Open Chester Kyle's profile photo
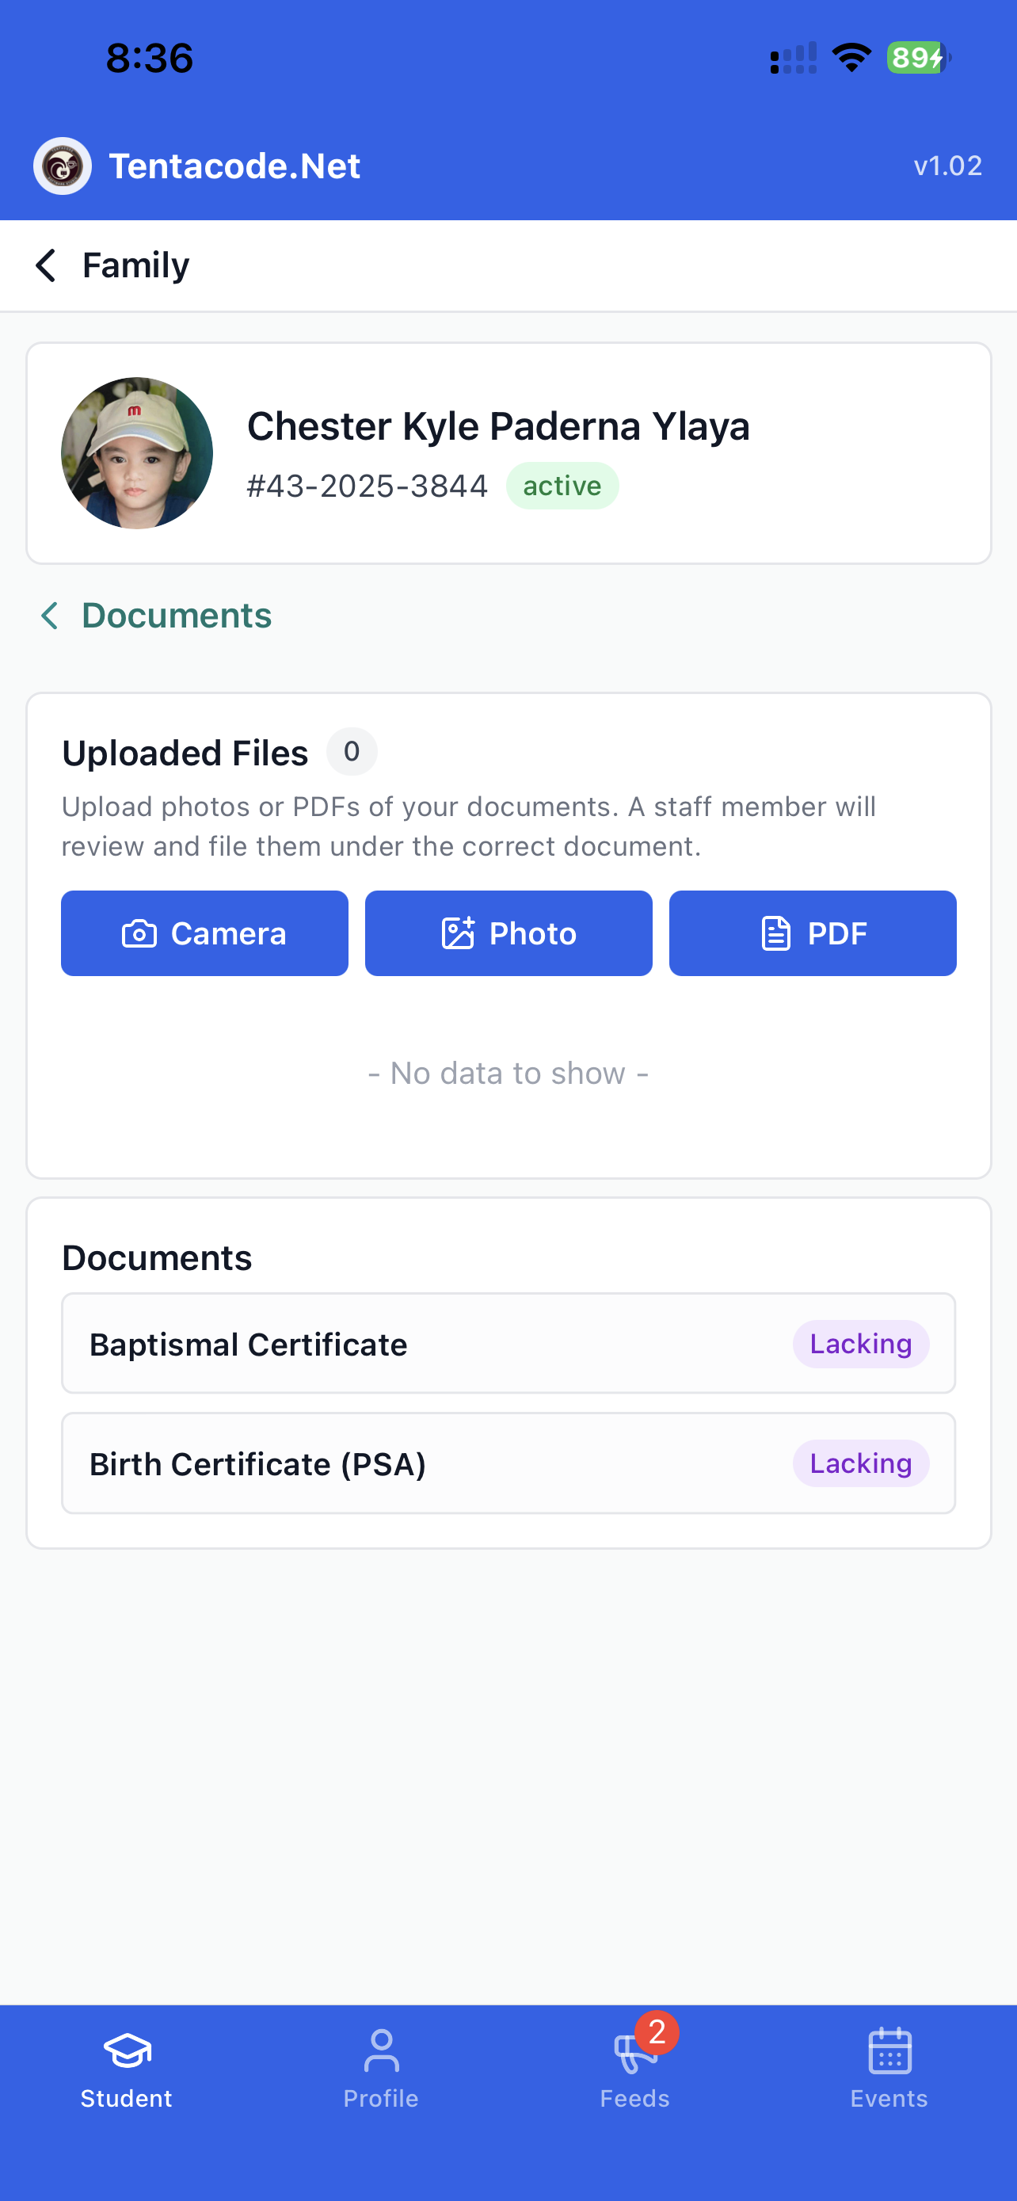The image size is (1017, 2201). coord(136,453)
